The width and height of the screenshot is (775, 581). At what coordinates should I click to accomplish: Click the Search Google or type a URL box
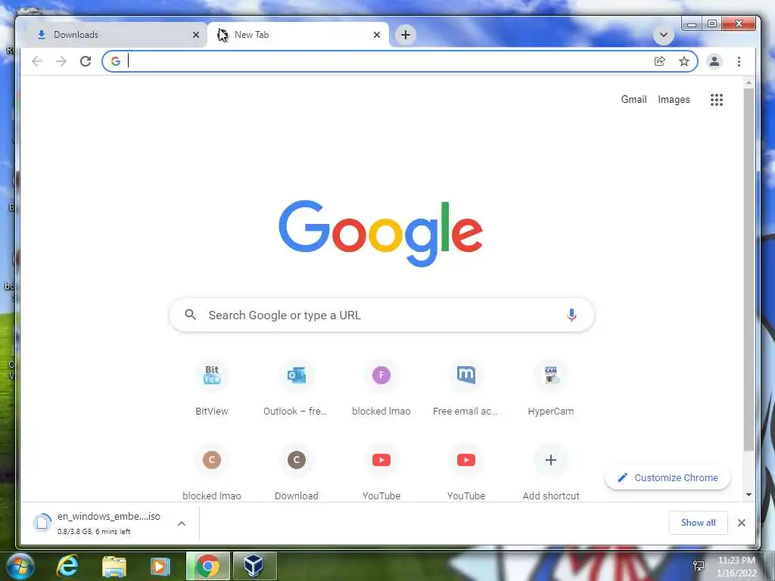click(x=381, y=315)
